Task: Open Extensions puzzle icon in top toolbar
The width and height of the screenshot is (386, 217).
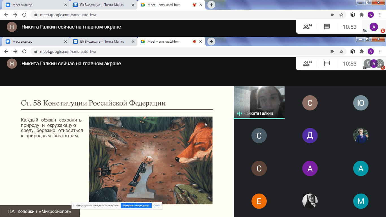Action: point(361,15)
